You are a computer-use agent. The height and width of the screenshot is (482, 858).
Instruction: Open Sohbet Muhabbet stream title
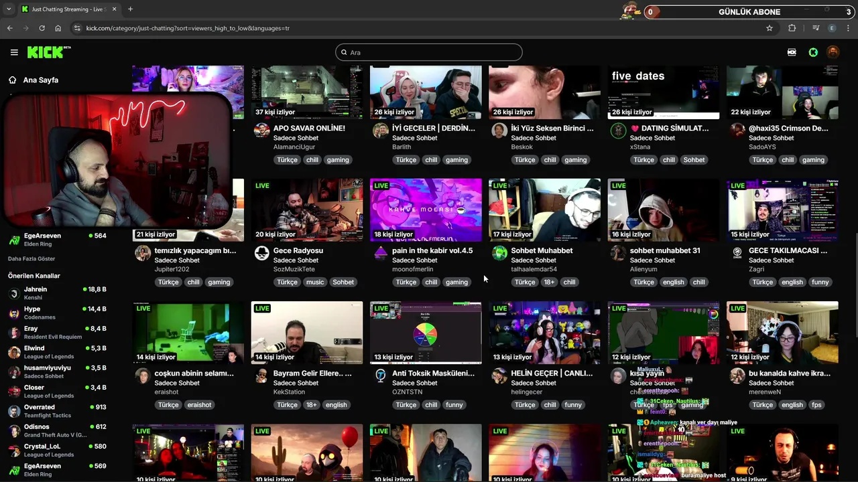[542, 250]
